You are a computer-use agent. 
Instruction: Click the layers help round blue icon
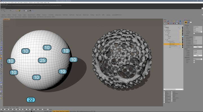[180, 23]
